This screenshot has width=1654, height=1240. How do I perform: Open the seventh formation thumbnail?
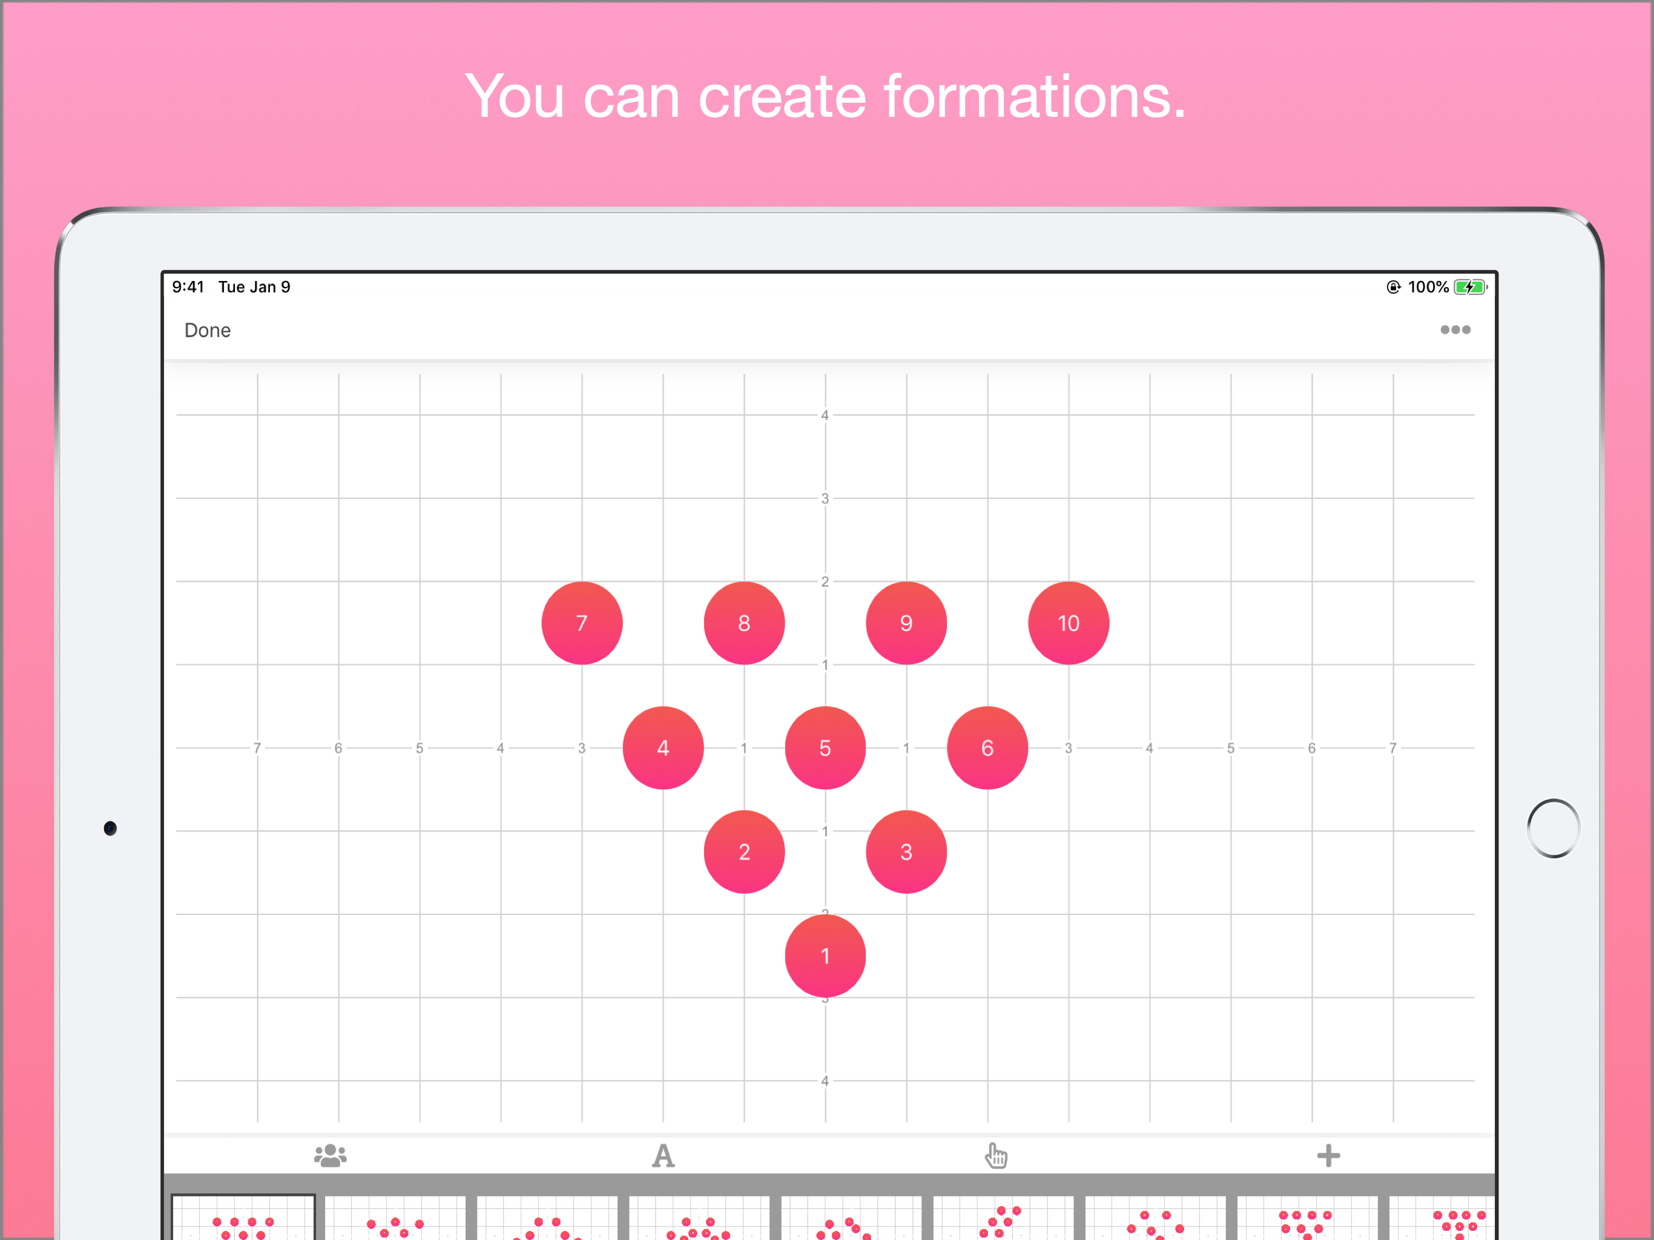(1155, 1218)
